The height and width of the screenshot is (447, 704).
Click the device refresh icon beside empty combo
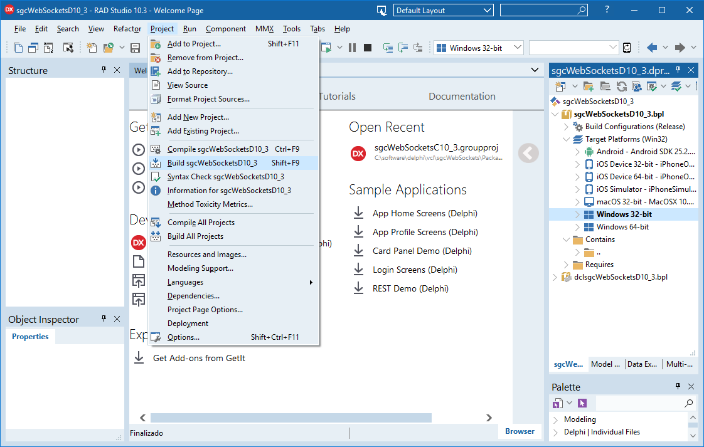(x=627, y=48)
